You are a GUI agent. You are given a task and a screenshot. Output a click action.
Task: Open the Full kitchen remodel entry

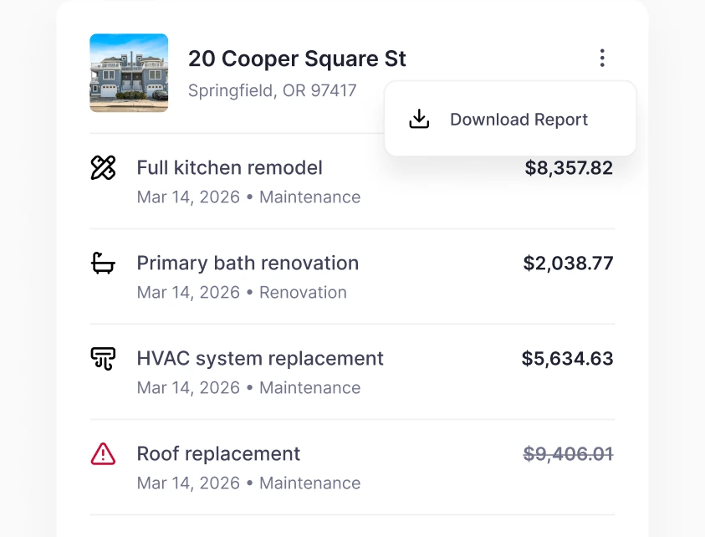[x=352, y=182]
